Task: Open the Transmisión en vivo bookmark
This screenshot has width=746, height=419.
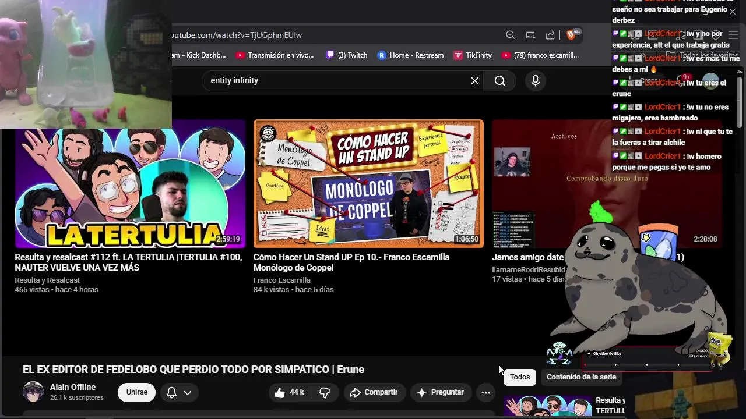Action: click(275, 55)
